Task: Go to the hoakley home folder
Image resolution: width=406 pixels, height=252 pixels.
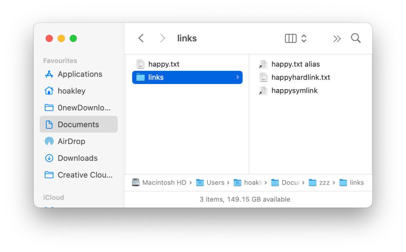Action: pos(71,91)
